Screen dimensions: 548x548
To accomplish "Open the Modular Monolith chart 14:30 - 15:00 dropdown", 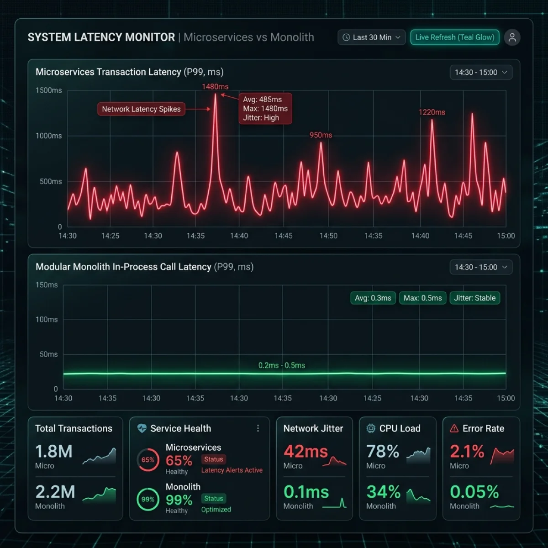I will pos(481,267).
